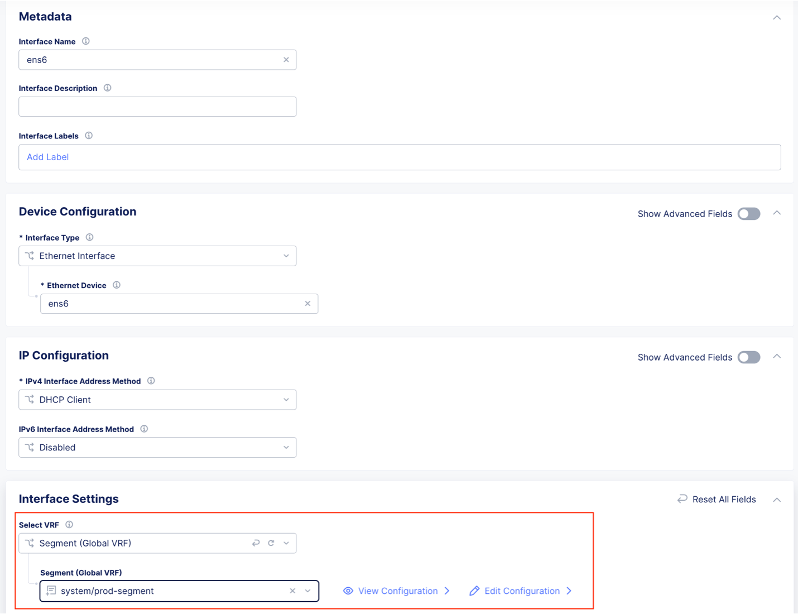Click the revert arrow icon in Select VRF field
Image resolution: width=798 pixels, height=614 pixels.
click(x=256, y=543)
